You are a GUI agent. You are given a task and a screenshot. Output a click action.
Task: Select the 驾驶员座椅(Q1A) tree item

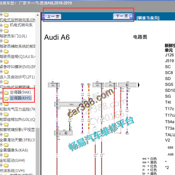[x=18, y=56]
